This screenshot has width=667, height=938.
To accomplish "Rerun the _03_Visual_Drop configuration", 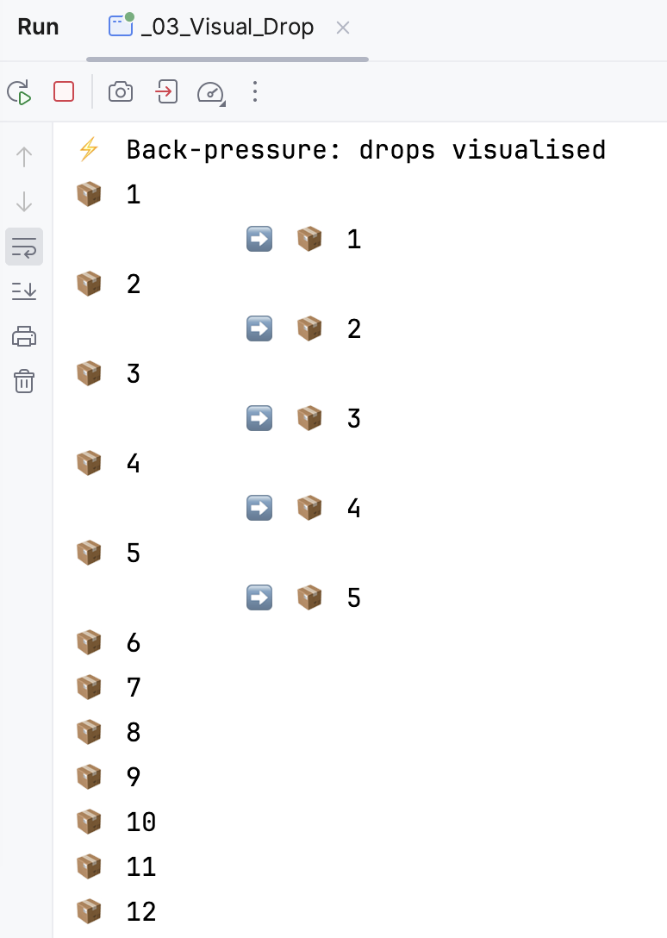I will 19,91.
